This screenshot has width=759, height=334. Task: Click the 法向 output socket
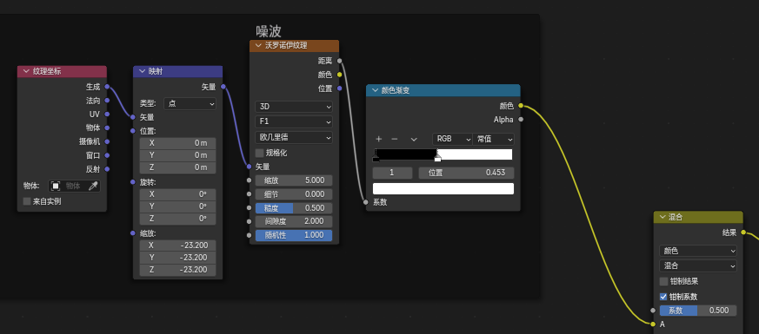pos(107,101)
